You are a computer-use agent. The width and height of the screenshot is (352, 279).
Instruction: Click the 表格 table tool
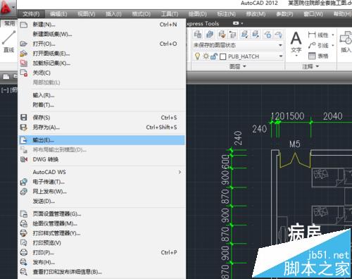click(318, 56)
